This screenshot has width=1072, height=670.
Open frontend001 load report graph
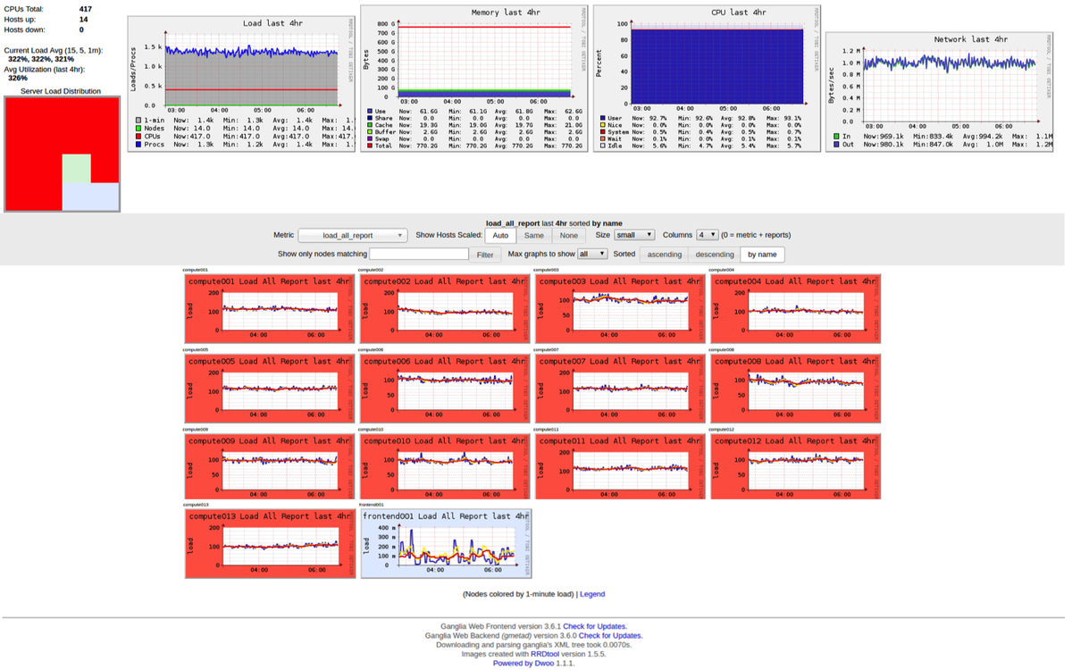click(x=445, y=544)
